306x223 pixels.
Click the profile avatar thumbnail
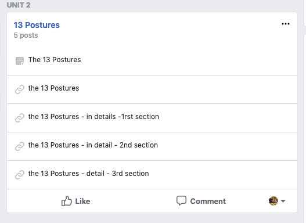click(273, 201)
